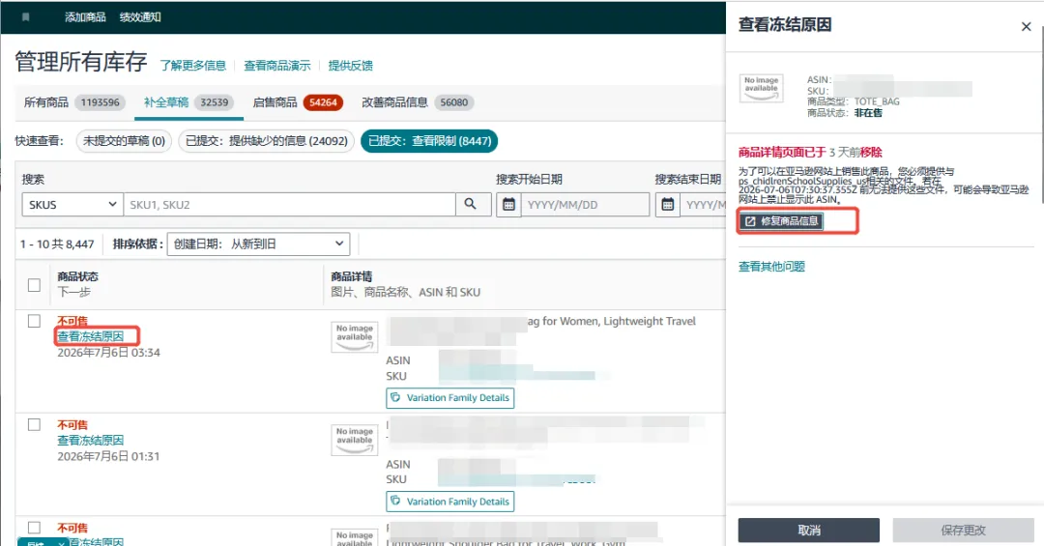Select quick filter 未提交的草稿 (0)

(x=124, y=141)
